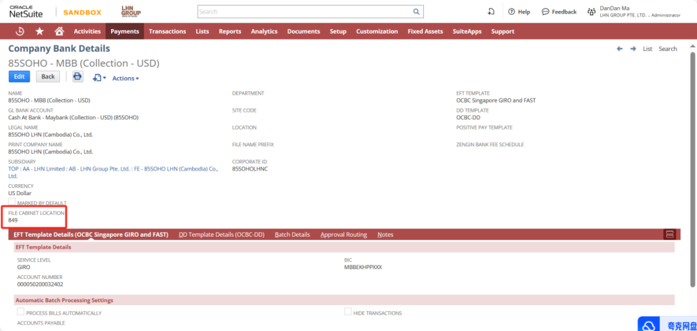Screen dimensions: 697x331
Task: Click the SANDBOX label
Action: tap(82, 12)
